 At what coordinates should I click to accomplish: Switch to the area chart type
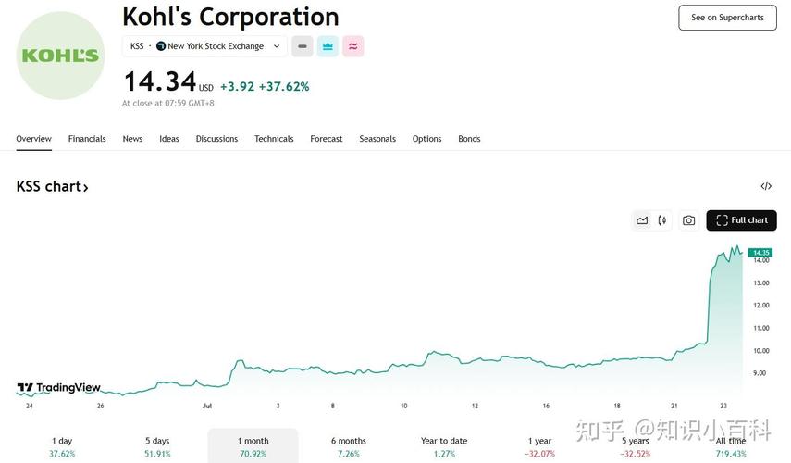(x=642, y=220)
